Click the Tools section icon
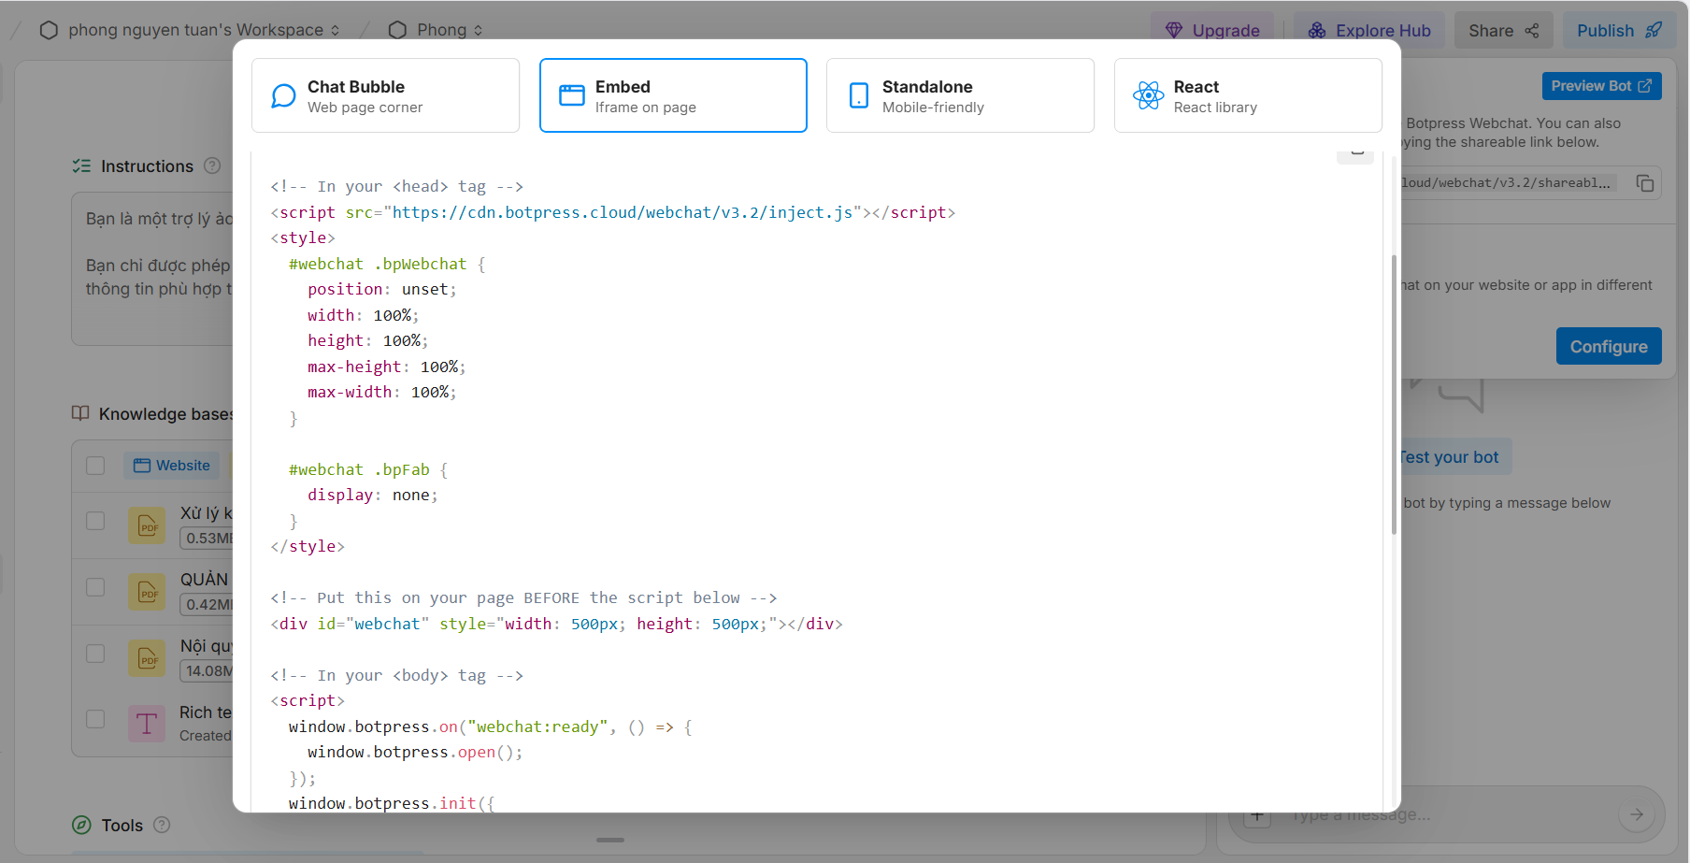The image size is (1690, 863). coord(81,825)
